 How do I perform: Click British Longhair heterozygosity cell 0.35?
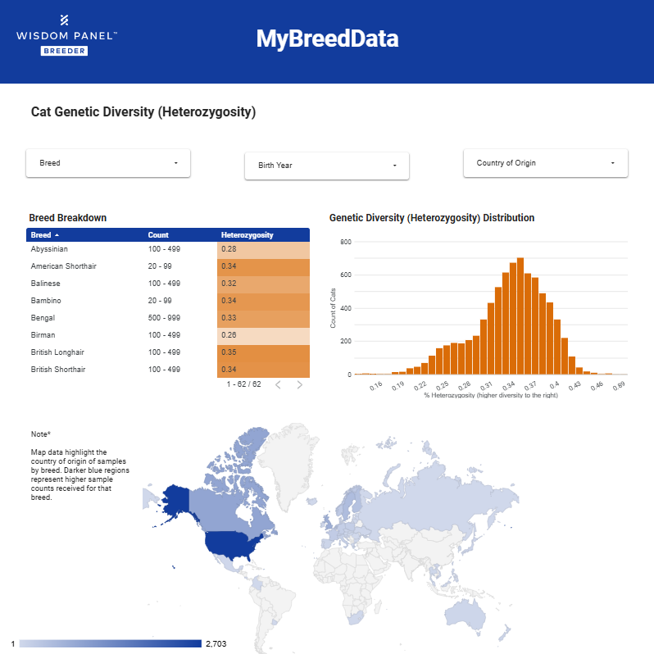[263, 353]
